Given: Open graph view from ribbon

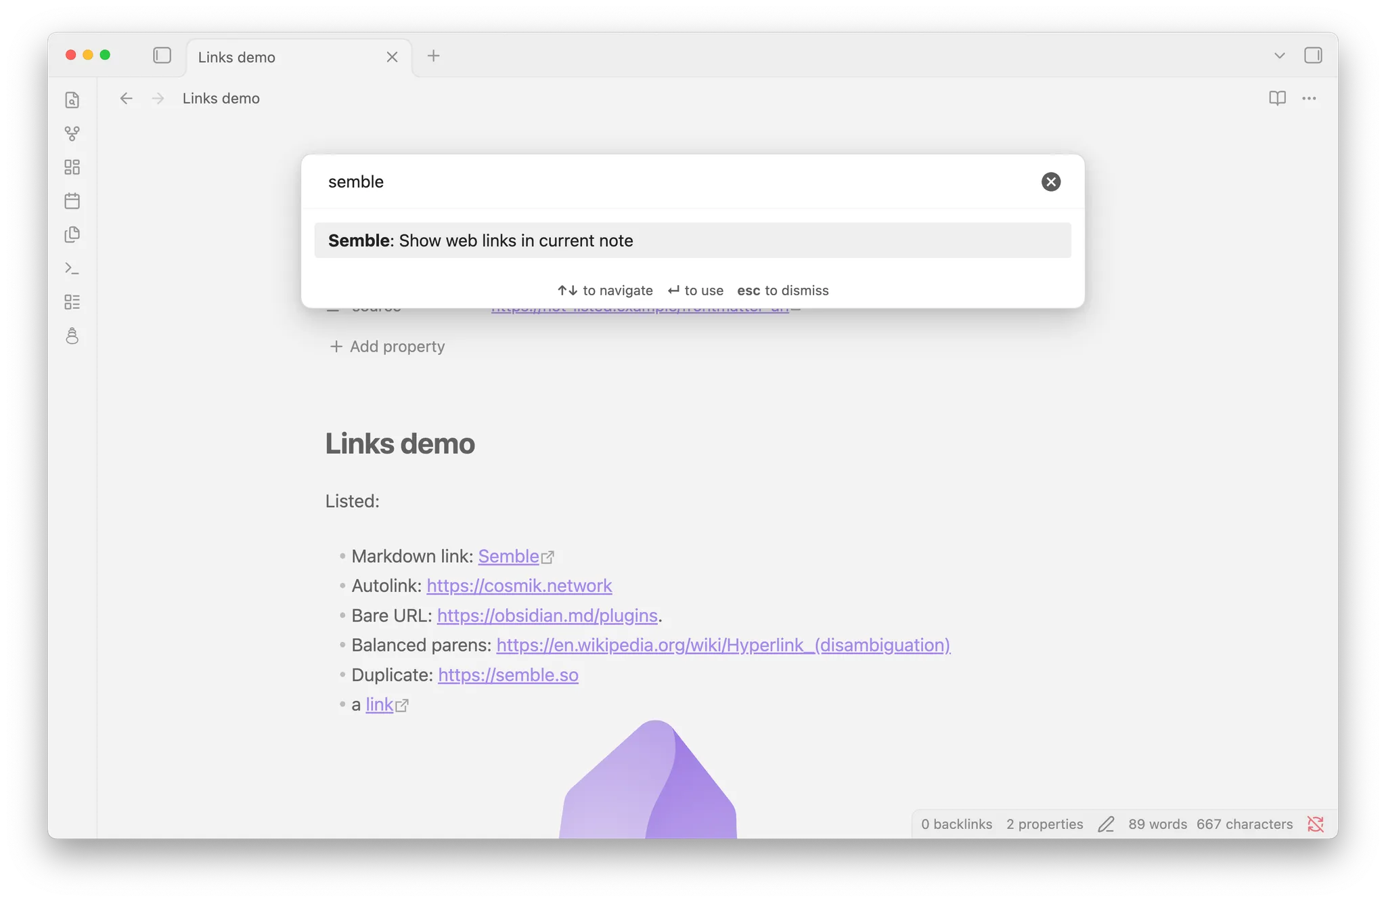Looking at the screenshot, I should tap(72, 134).
